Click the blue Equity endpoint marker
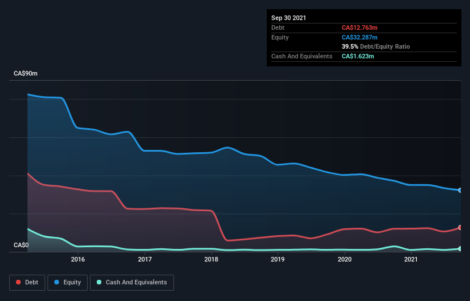 (x=460, y=190)
